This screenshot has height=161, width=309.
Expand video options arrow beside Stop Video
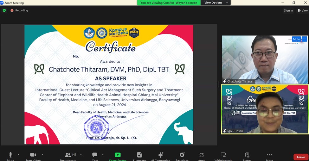click(x=42, y=155)
